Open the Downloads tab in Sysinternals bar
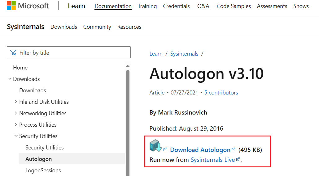 point(64,27)
